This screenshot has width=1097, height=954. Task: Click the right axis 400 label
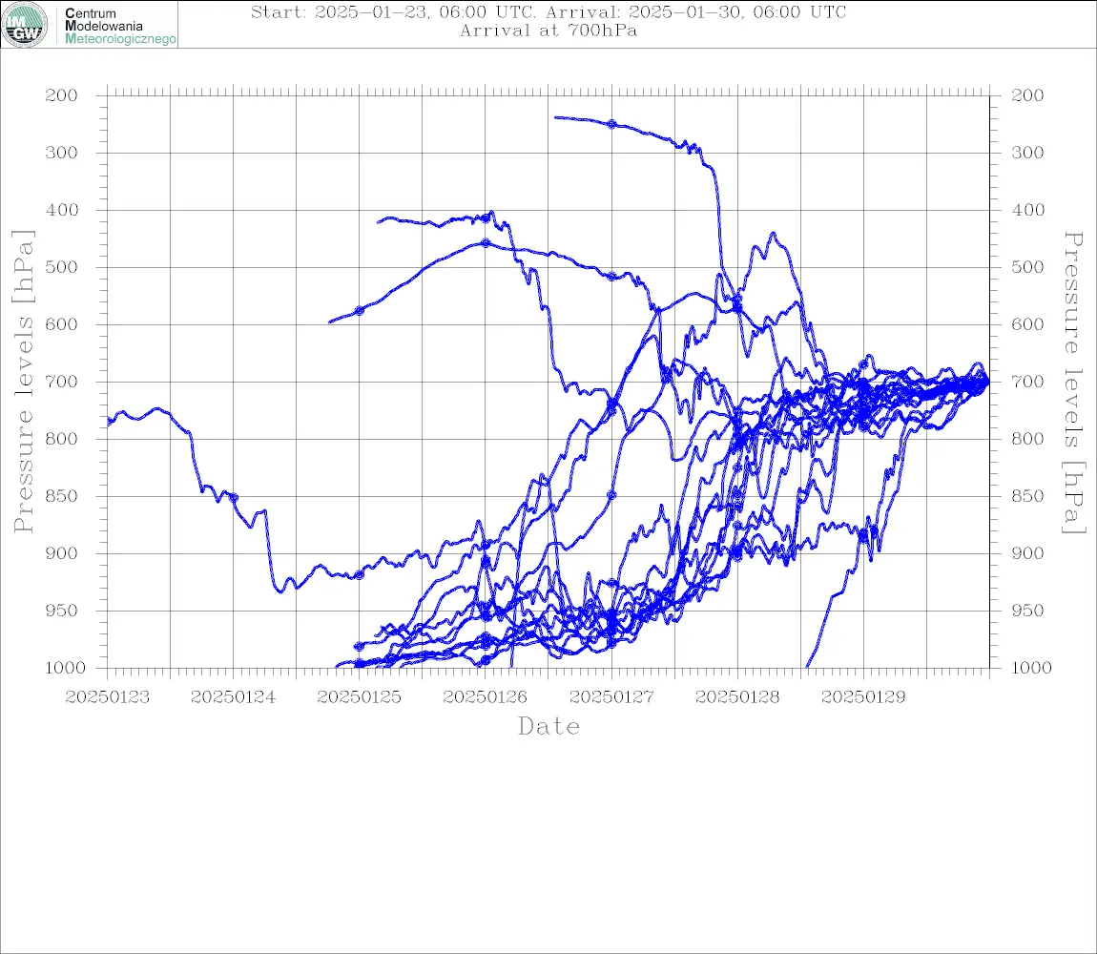(x=1027, y=210)
